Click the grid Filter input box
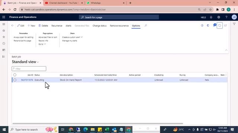 (29, 69)
